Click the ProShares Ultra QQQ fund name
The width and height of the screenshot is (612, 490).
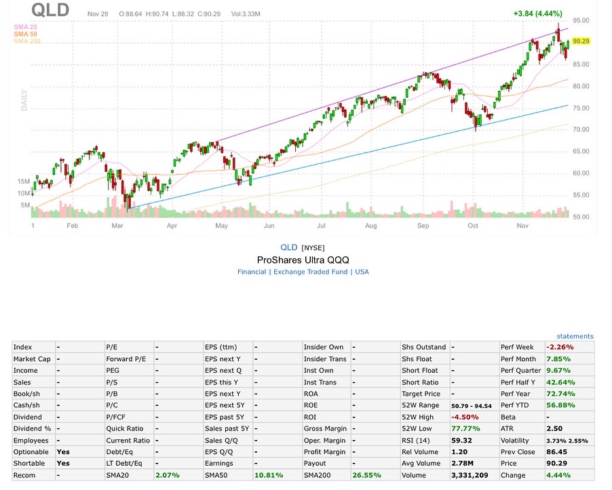[303, 260]
